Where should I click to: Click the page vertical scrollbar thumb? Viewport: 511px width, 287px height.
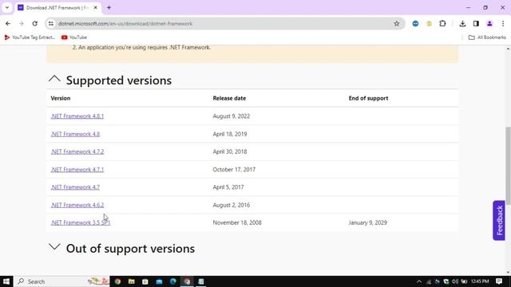508,166
